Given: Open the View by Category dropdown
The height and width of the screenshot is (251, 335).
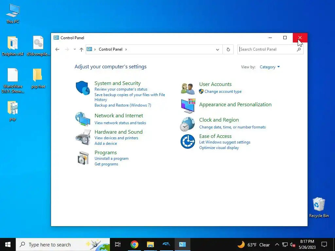Looking at the screenshot, I should [x=270, y=67].
